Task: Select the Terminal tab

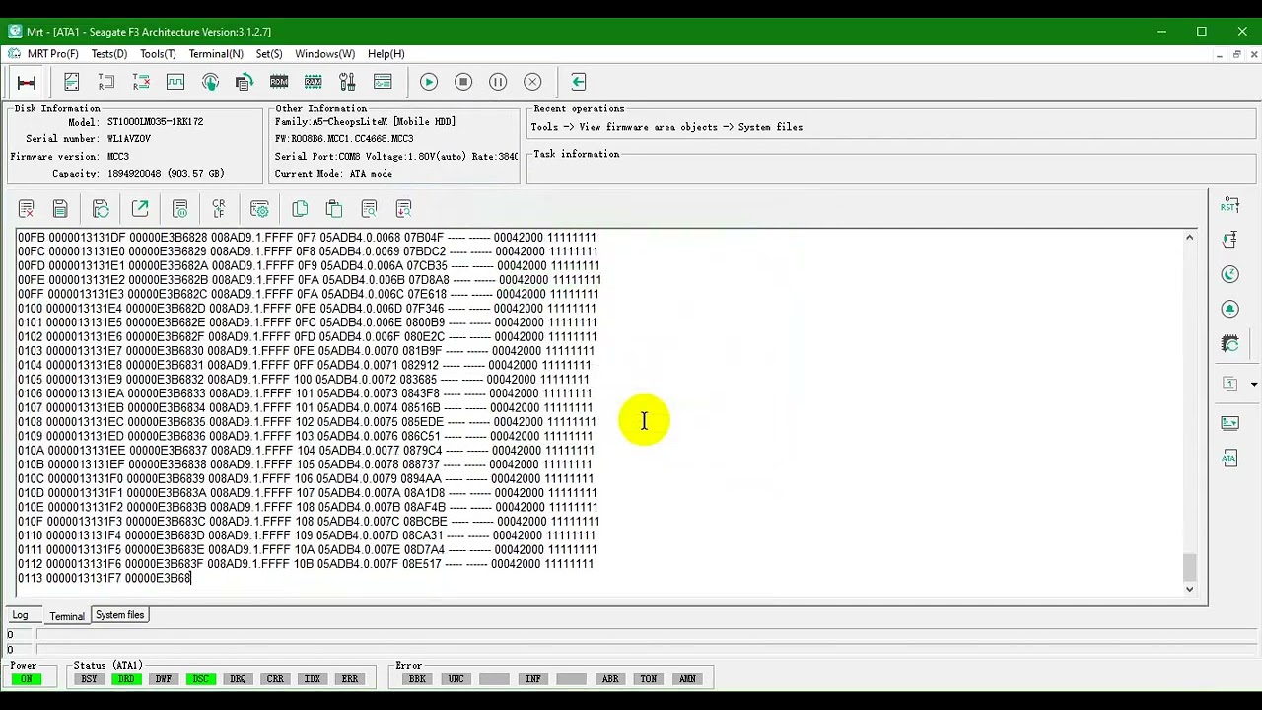Action: click(x=67, y=616)
